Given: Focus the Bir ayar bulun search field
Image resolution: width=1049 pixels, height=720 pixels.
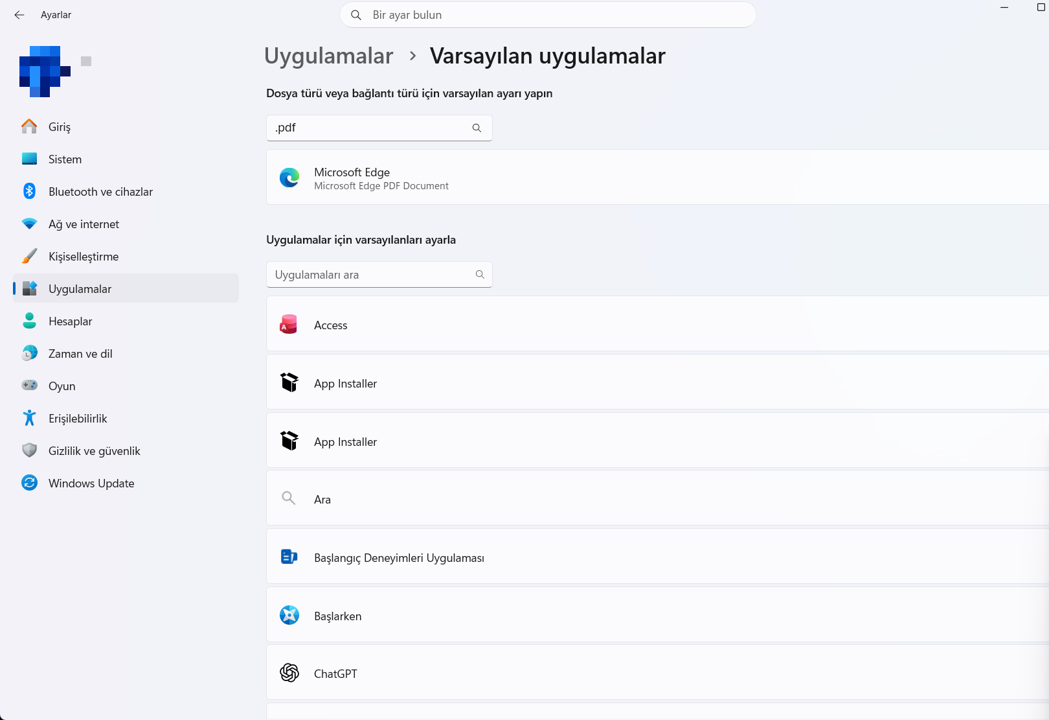Looking at the screenshot, I should tap(548, 15).
